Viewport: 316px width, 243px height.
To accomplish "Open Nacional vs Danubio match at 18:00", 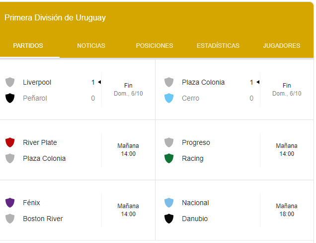I will point(287,210).
